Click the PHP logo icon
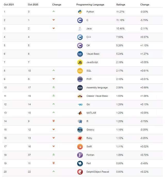Screen dimensions: 165x178 click(80, 79)
